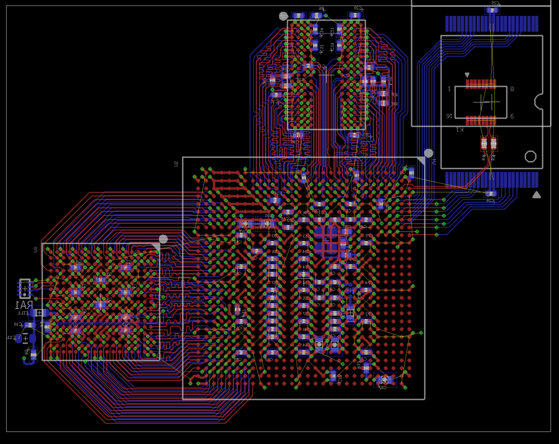This screenshot has height=444, width=559.
Task: Select the K1 16-pin IC body
Action: click(481, 102)
